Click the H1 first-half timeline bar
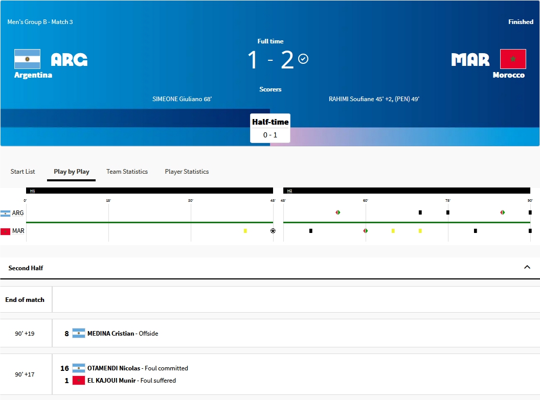The image size is (540, 400). point(149,191)
